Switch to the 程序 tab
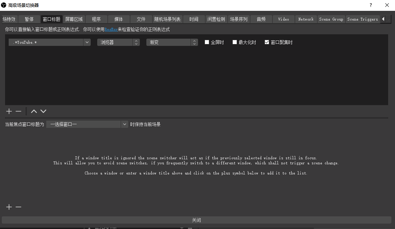The width and height of the screenshot is (395, 229). tap(96, 19)
